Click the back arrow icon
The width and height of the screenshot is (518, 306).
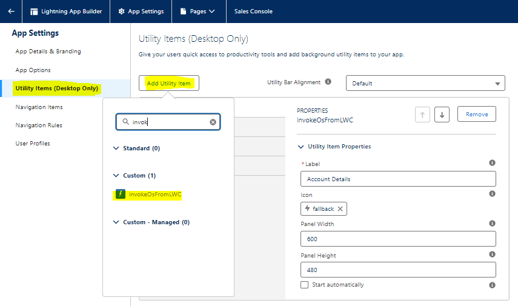[12, 12]
